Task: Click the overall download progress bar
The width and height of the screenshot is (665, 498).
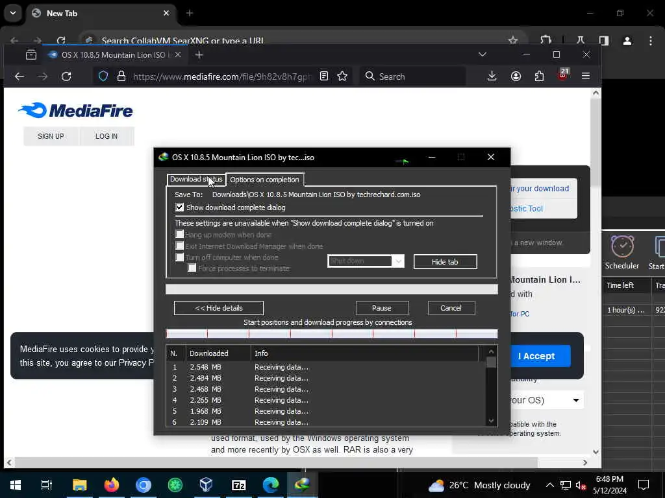Action: point(332,289)
